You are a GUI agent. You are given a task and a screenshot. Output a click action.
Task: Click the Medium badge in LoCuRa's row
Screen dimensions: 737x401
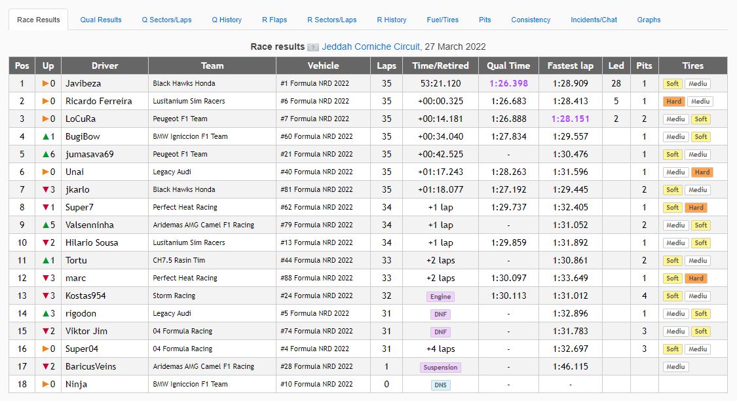coord(675,119)
